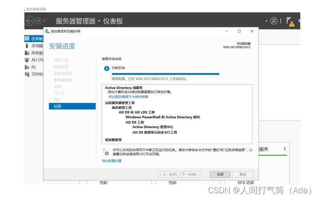Close the add roles wizard window
The width and height of the screenshot is (318, 199).
[x=252, y=31]
